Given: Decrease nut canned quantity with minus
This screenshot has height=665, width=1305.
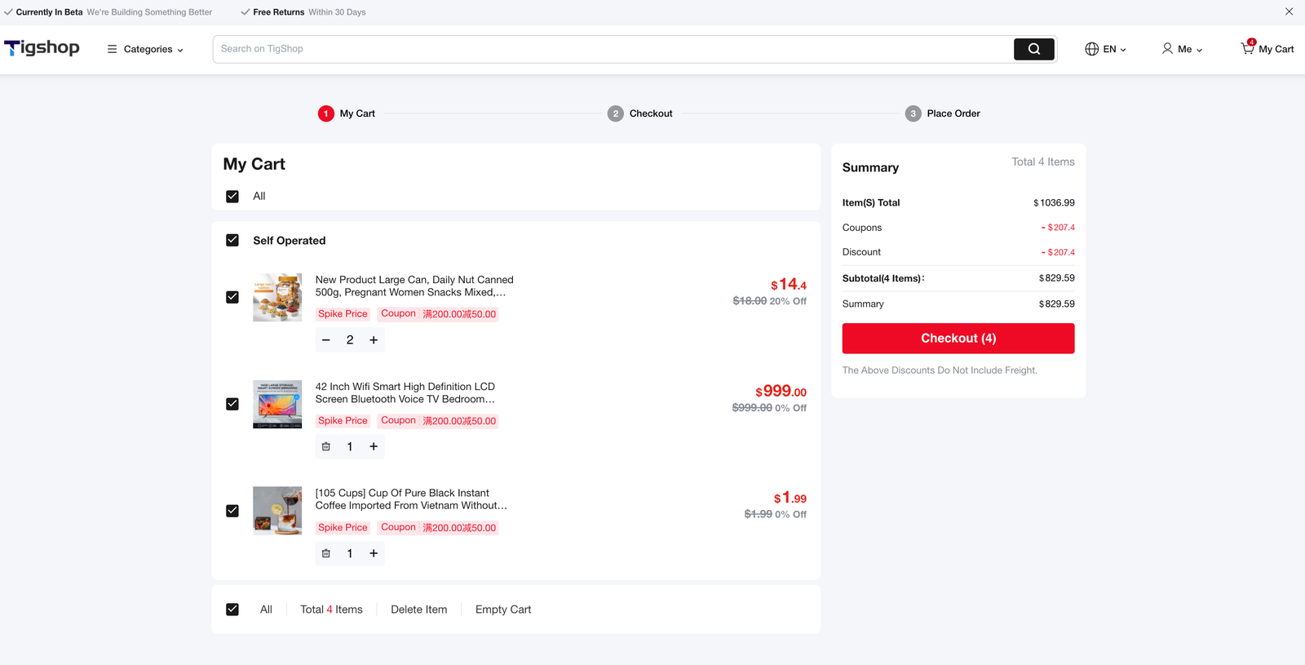Looking at the screenshot, I should pyautogui.click(x=326, y=340).
